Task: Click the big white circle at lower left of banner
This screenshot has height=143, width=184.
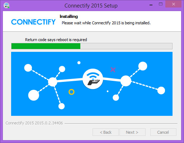Action: click(x=34, y=95)
